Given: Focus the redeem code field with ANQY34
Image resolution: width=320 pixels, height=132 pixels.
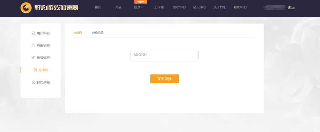Looking at the screenshot, I should tap(165, 55).
